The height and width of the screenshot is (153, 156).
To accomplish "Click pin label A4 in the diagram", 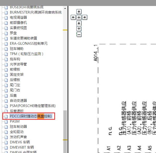I will pos(140,148).
